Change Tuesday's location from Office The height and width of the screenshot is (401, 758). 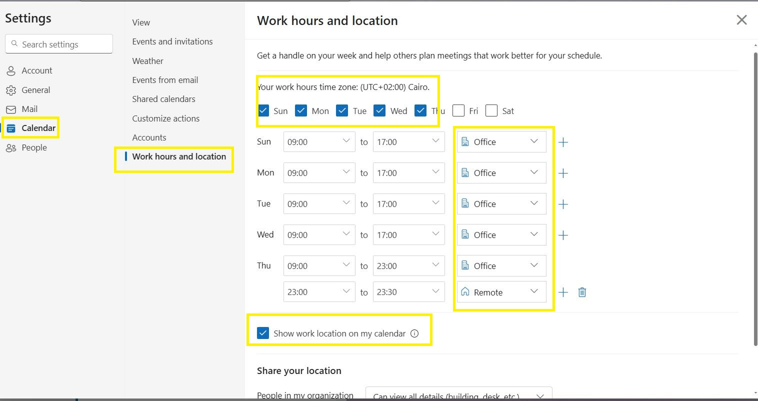pyautogui.click(x=501, y=204)
